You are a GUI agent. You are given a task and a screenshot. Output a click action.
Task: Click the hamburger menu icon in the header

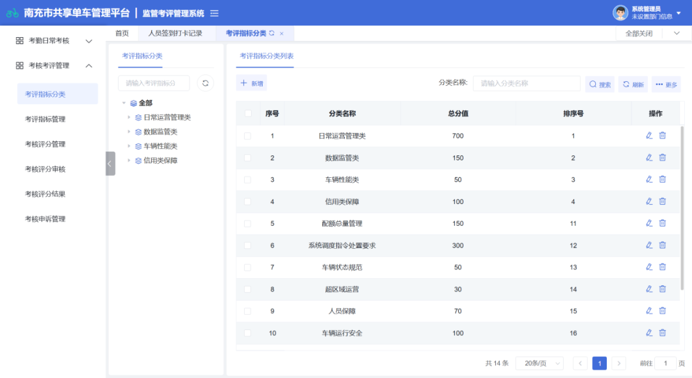(215, 13)
